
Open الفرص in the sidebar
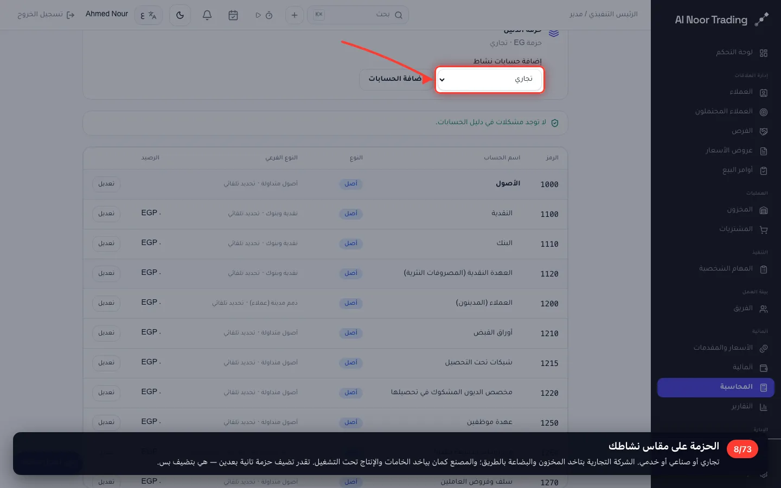pos(715,131)
